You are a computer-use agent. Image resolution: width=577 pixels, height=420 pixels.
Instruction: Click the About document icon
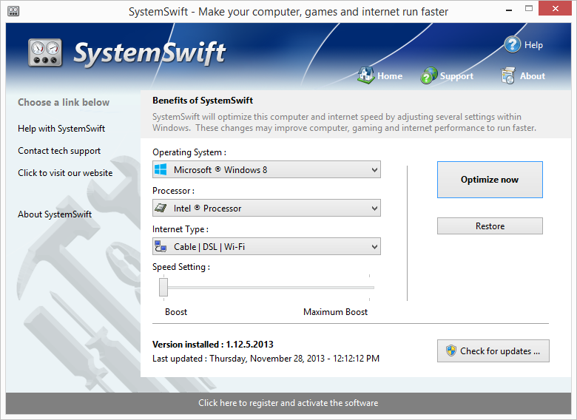click(x=508, y=75)
